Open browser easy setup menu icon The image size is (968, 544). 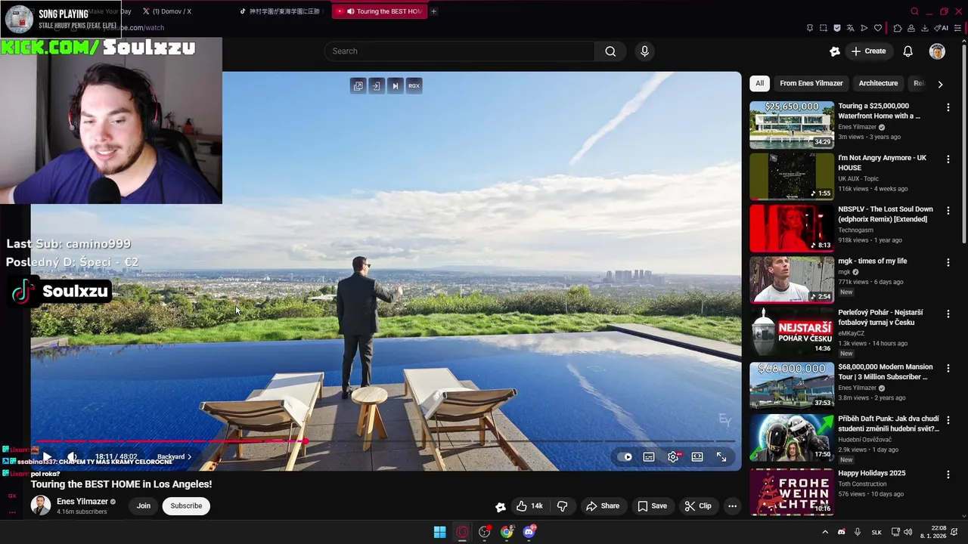[957, 28]
